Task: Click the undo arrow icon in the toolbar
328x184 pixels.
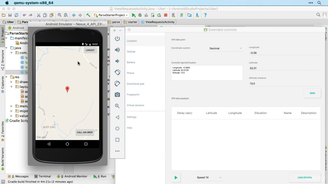Action: coord(24,15)
